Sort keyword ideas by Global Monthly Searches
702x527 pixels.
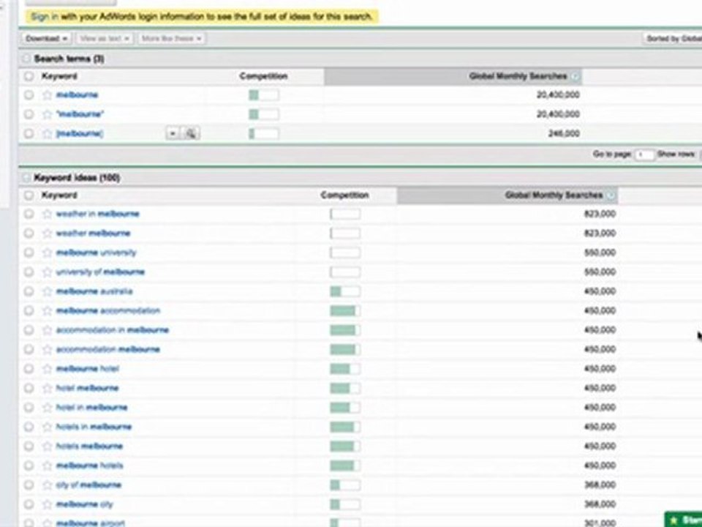(x=554, y=195)
